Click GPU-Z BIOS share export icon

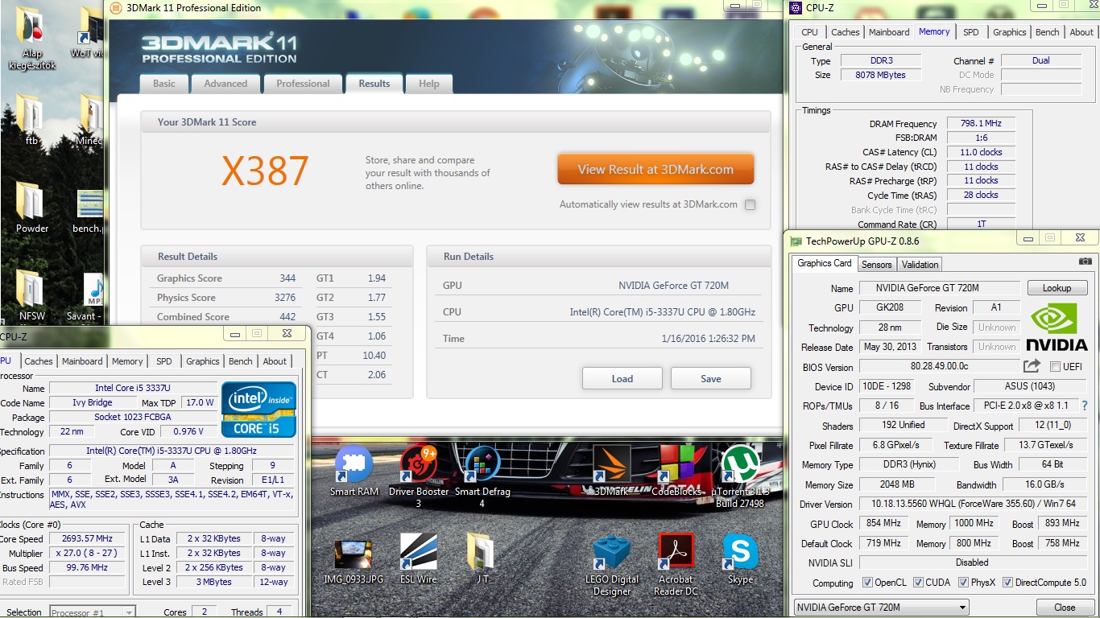click(1032, 366)
